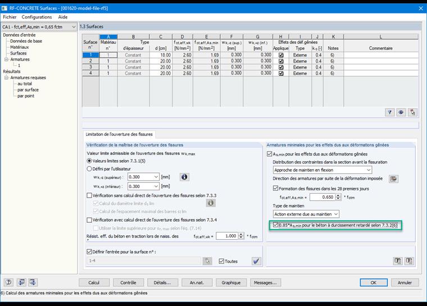Open info icon next to wk,-z supérieur

pos(184,177)
